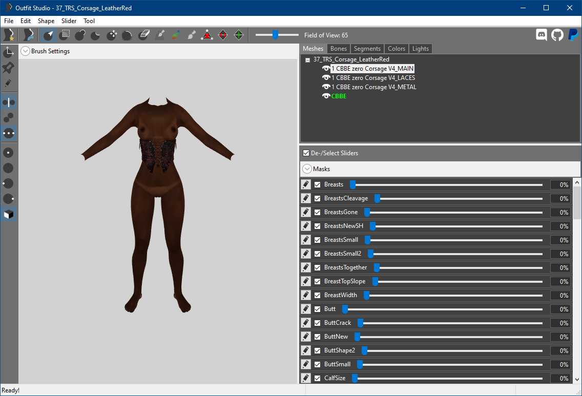Viewport: 582px width, 396px height.
Task: Edit the BreastsNewSH slider with pencil button
Action: click(x=305, y=226)
